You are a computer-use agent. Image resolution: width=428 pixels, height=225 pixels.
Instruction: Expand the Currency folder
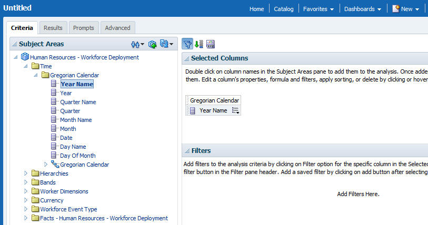coord(26,200)
